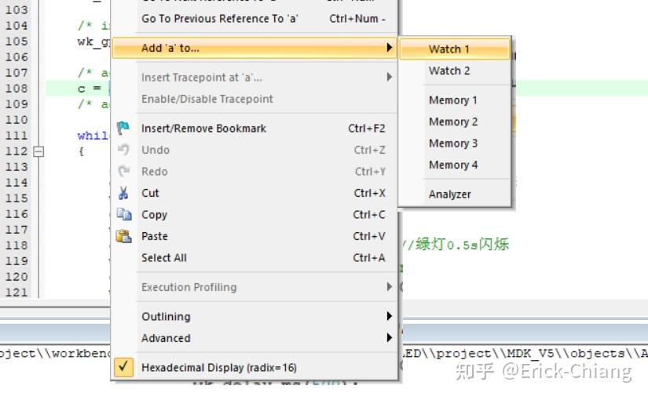
Task: Click line number 116 in the gutter
Action: pos(16,214)
